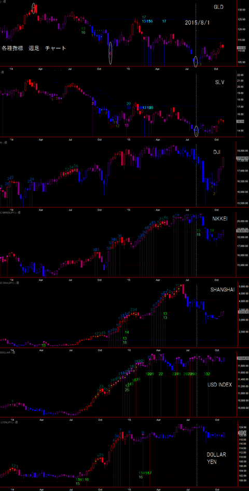Click the SLV chart title label
Image resolution: width=249 pixels, height=491 pixels.
coord(219,82)
